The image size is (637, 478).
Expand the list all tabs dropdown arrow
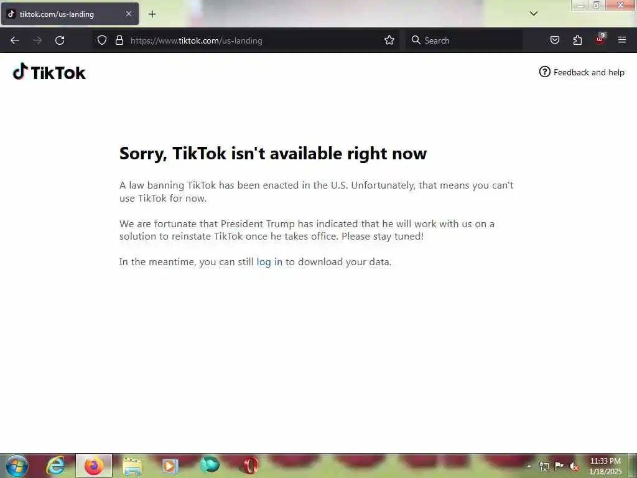pos(533,14)
